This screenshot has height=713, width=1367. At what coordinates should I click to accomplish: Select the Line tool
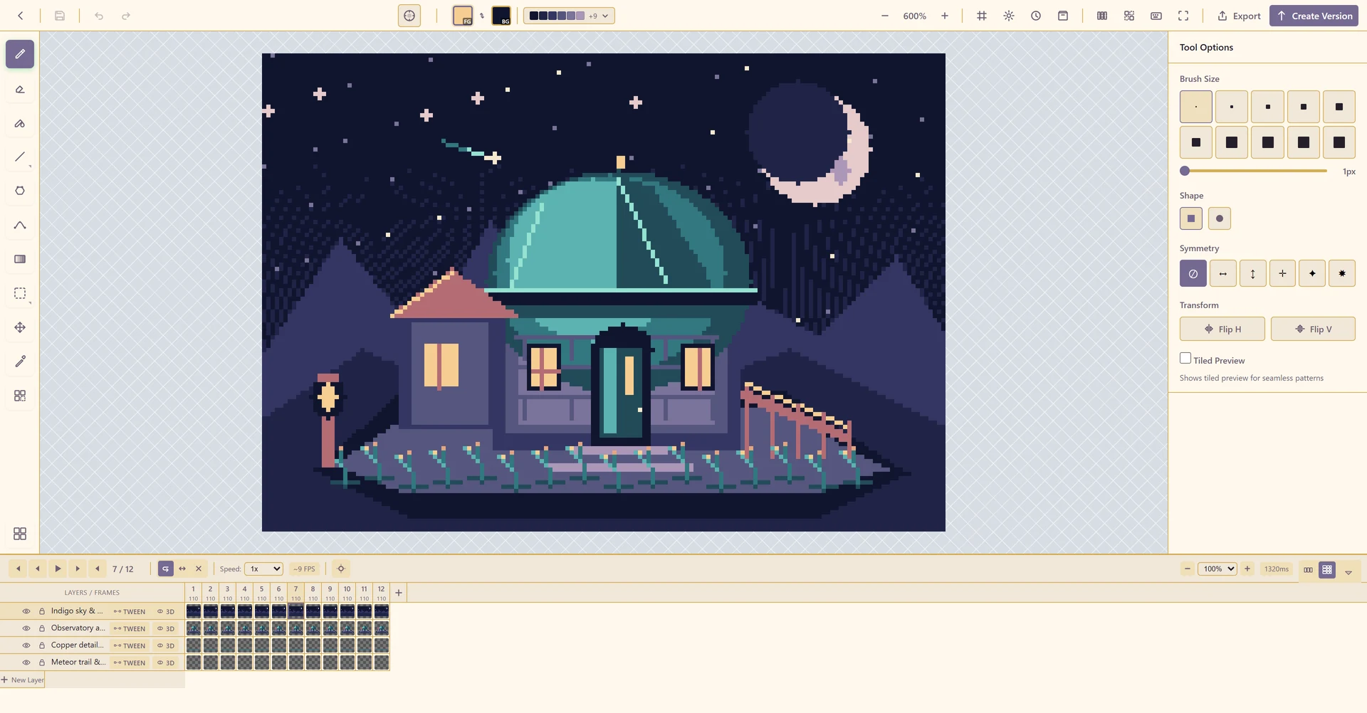20,157
